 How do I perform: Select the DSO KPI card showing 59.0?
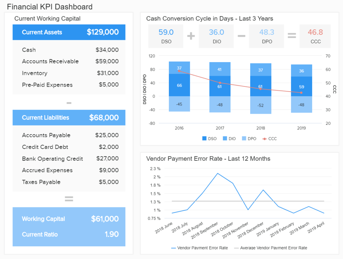[165, 36]
